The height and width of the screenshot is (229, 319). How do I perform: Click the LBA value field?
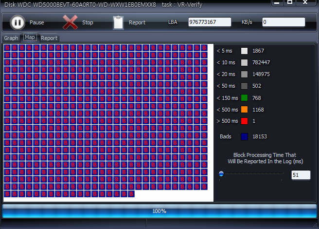(x=210, y=22)
